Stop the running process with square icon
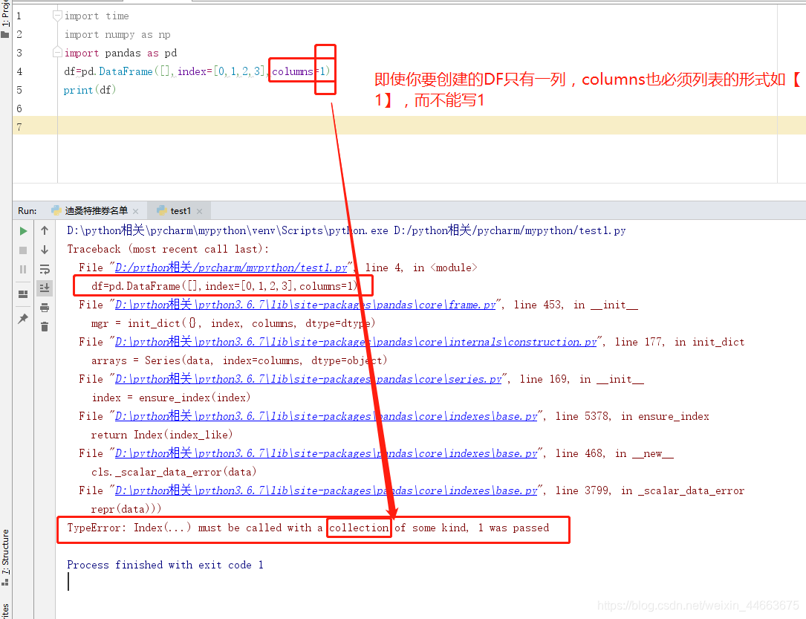 tap(23, 250)
